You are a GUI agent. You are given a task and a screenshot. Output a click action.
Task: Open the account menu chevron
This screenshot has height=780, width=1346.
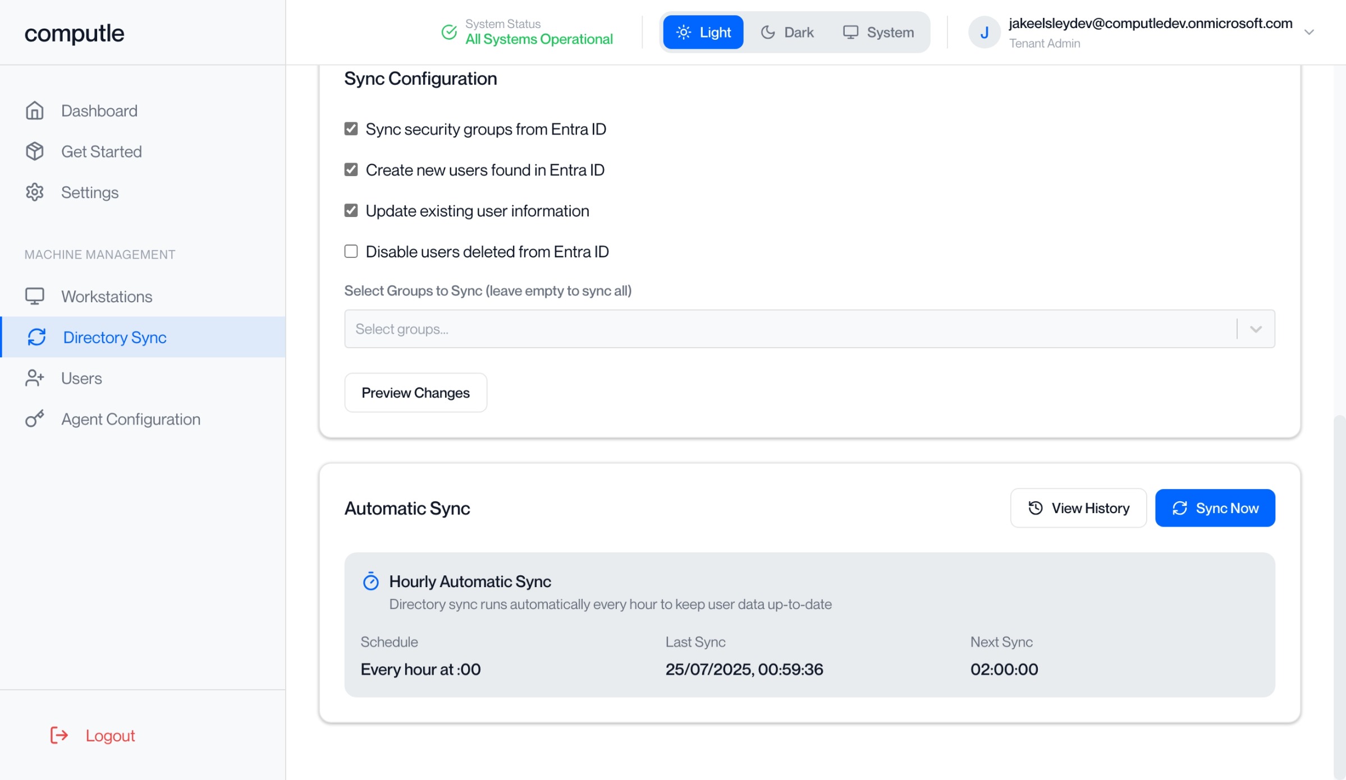pos(1309,33)
